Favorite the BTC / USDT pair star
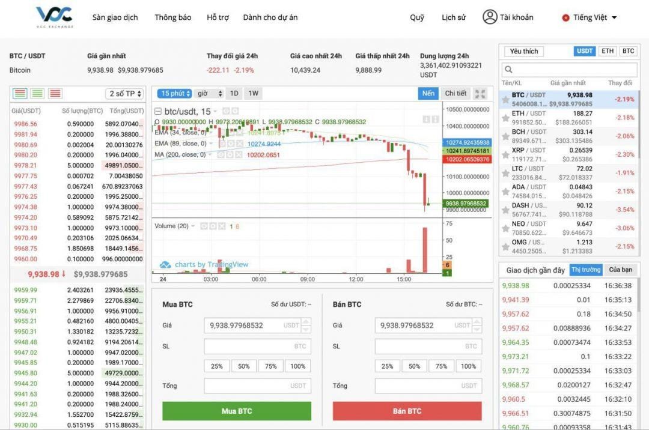This screenshot has height=430, width=649. (505, 100)
